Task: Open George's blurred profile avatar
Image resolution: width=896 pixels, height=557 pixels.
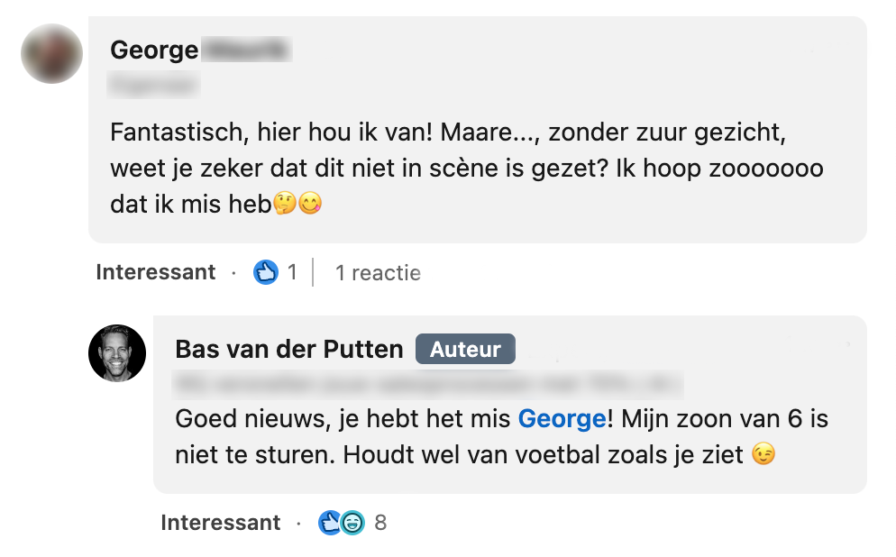Action: click(x=51, y=53)
